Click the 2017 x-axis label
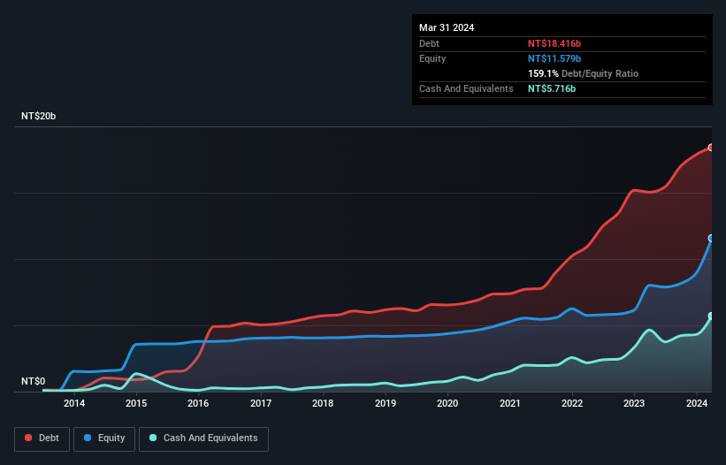The width and height of the screenshot is (726, 465). pyautogui.click(x=261, y=403)
